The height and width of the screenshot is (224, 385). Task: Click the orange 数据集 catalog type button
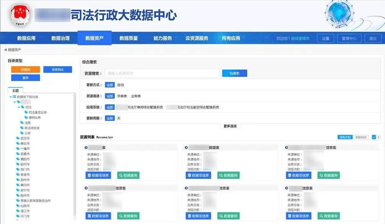click(x=25, y=70)
